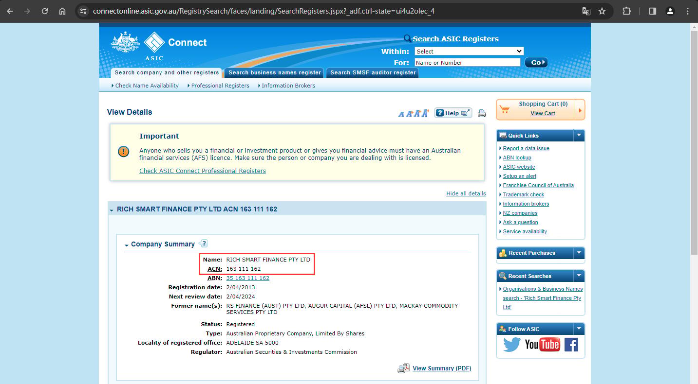Open ABN 35 163 111 162 link
Screen dimensions: 698x384
(248, 278)
